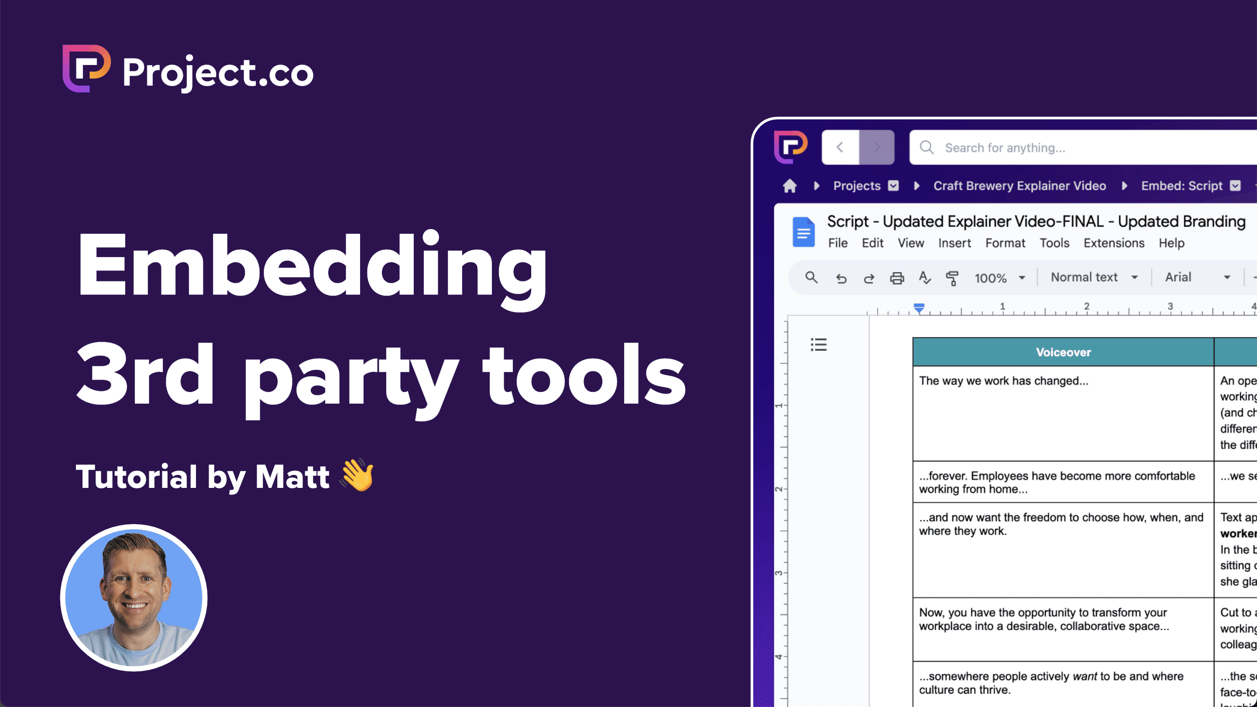Click Craft Brewery Explainer Video breadcrumb
1257x707 pixels.
pyautogui.click(x=1020, y=186)
